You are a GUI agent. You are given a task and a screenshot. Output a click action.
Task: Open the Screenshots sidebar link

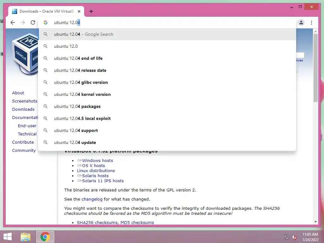click(x=25, y=101)
